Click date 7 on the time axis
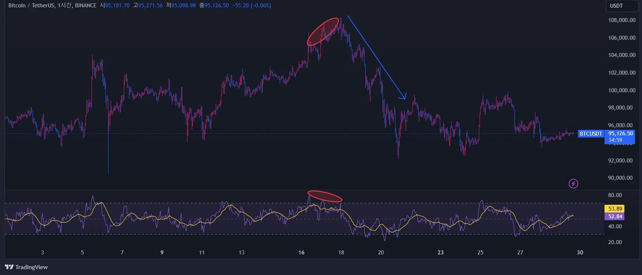 122,253
